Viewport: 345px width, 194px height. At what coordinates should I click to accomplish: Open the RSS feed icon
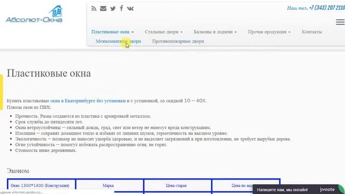pyautogui.click(x=94, y=9)
